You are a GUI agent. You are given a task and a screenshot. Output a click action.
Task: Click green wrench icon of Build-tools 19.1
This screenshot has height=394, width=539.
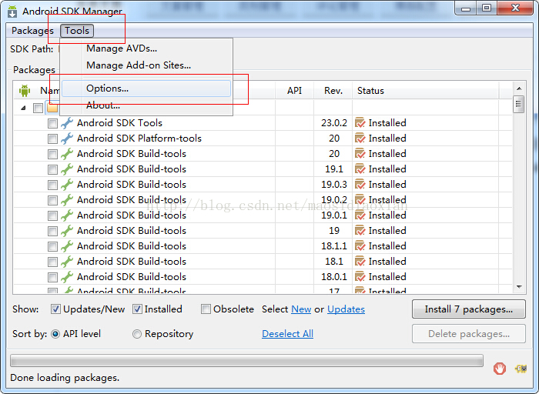tap(67, 169)
